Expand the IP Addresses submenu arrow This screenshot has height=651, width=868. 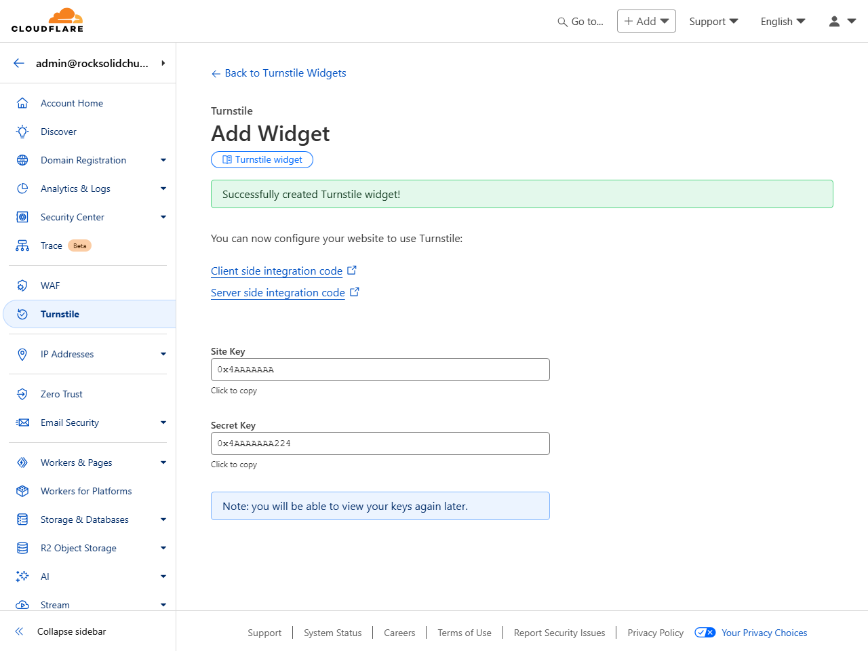[163, 354]
